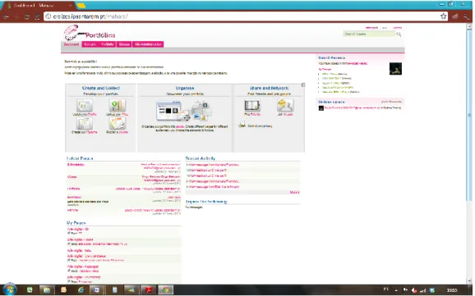Open Join Groups icon
Image resolution: width=475 pixels, height=296 pixels.
285,106
